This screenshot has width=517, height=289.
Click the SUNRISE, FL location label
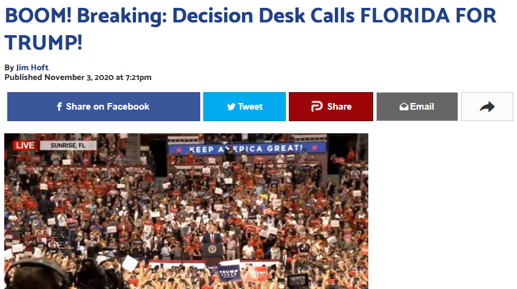(68, 145)
